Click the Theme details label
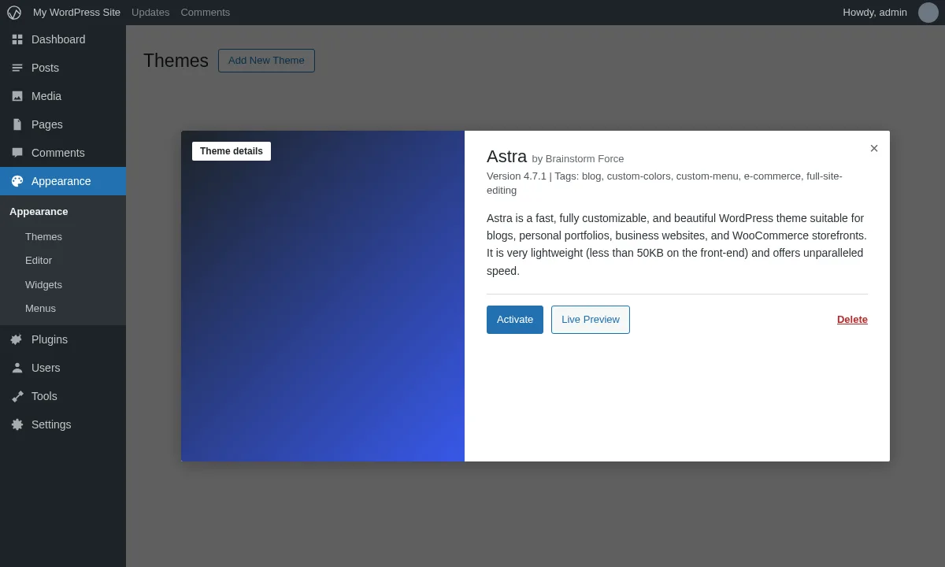The height and width of the screenshot is (567, 945). [232, 151]
